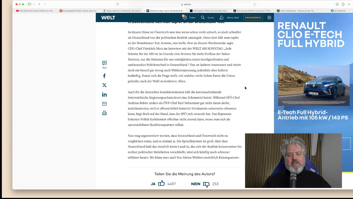Share the article by email
The image size is (353, 199).
pos(104,104)
